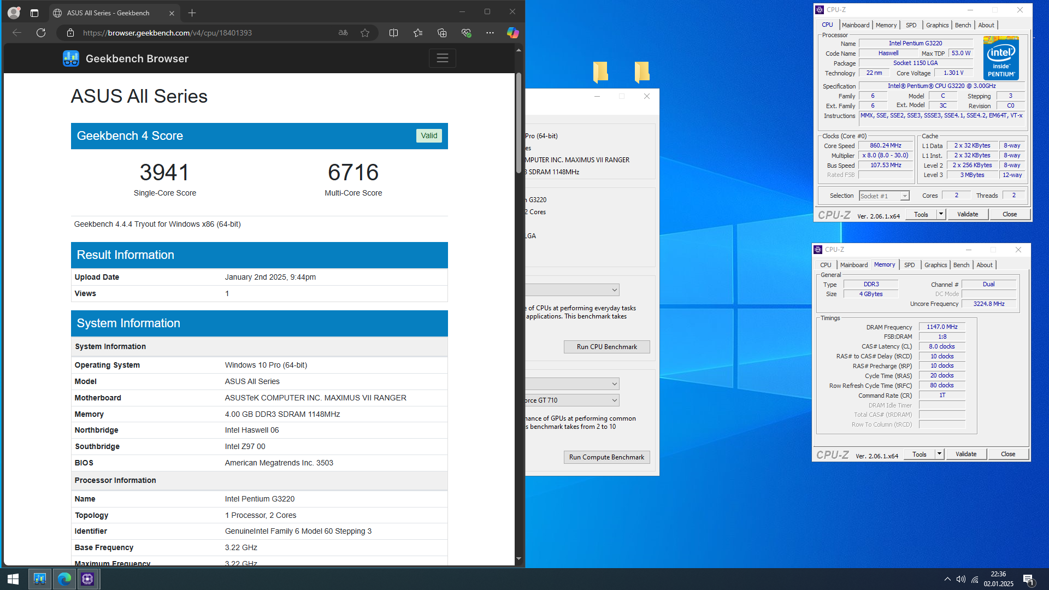Open the right desktop folder icon
1049x590 pixels.
641,72
